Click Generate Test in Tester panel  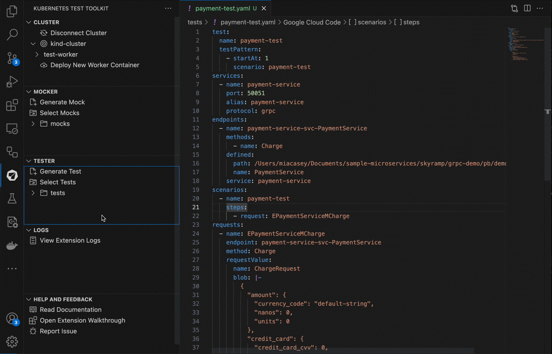(x=60, y=172)
